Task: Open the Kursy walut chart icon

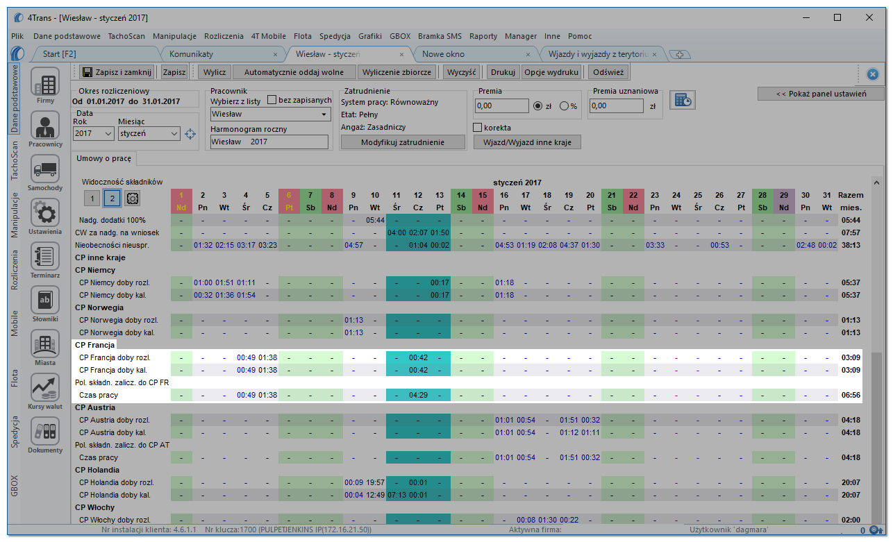Action: tap(45, 387)
